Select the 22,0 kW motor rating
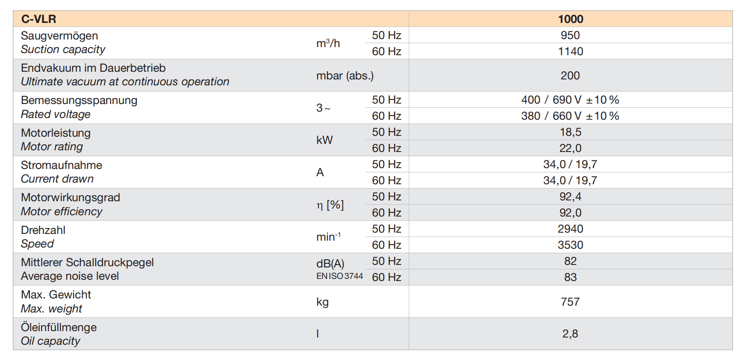The height and width of the screenshot is (360, 742). (x=570, y=148)
